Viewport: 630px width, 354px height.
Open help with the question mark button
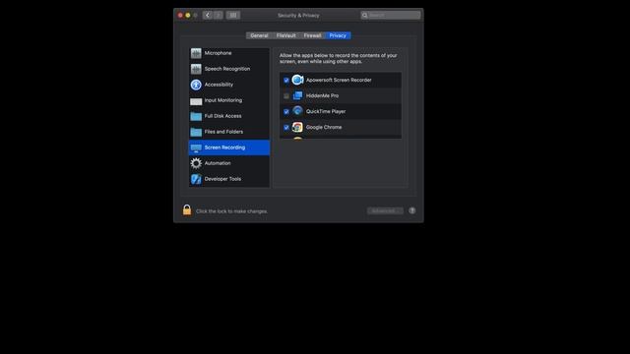(x=412, y=210)
